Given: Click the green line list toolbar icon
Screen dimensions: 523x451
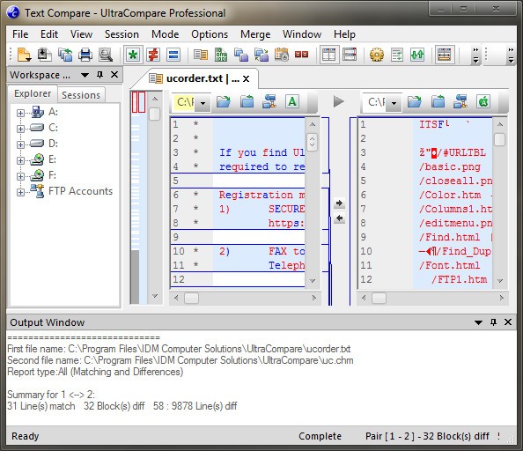Looking at the screenshot, I should point(397,55).
